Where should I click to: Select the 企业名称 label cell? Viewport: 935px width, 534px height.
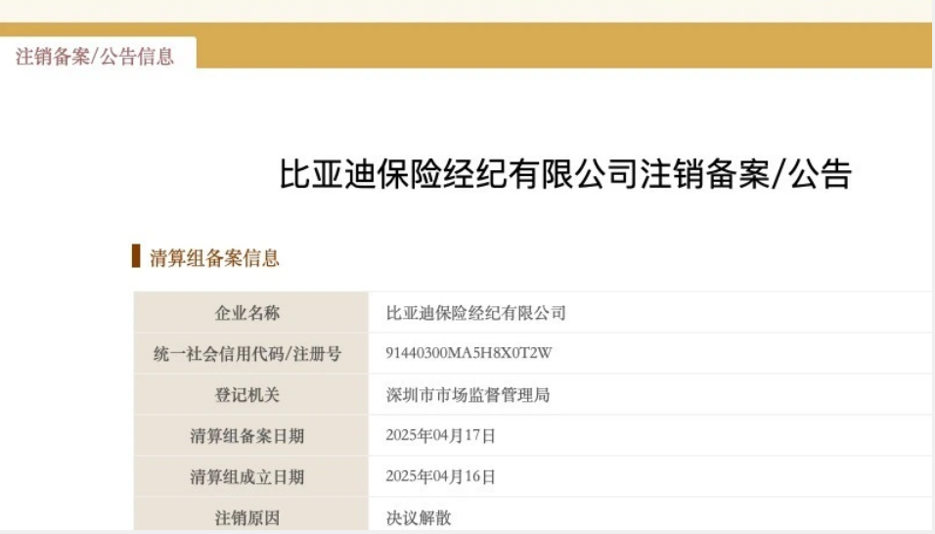click(x=251, y=313)
